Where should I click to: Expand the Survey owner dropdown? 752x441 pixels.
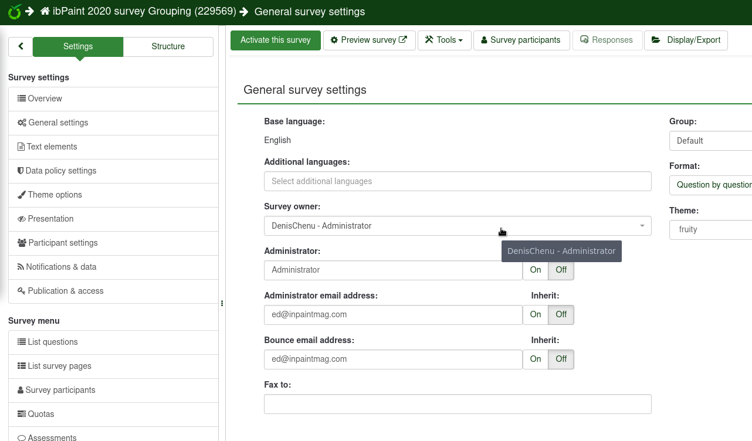coord(458,226)
